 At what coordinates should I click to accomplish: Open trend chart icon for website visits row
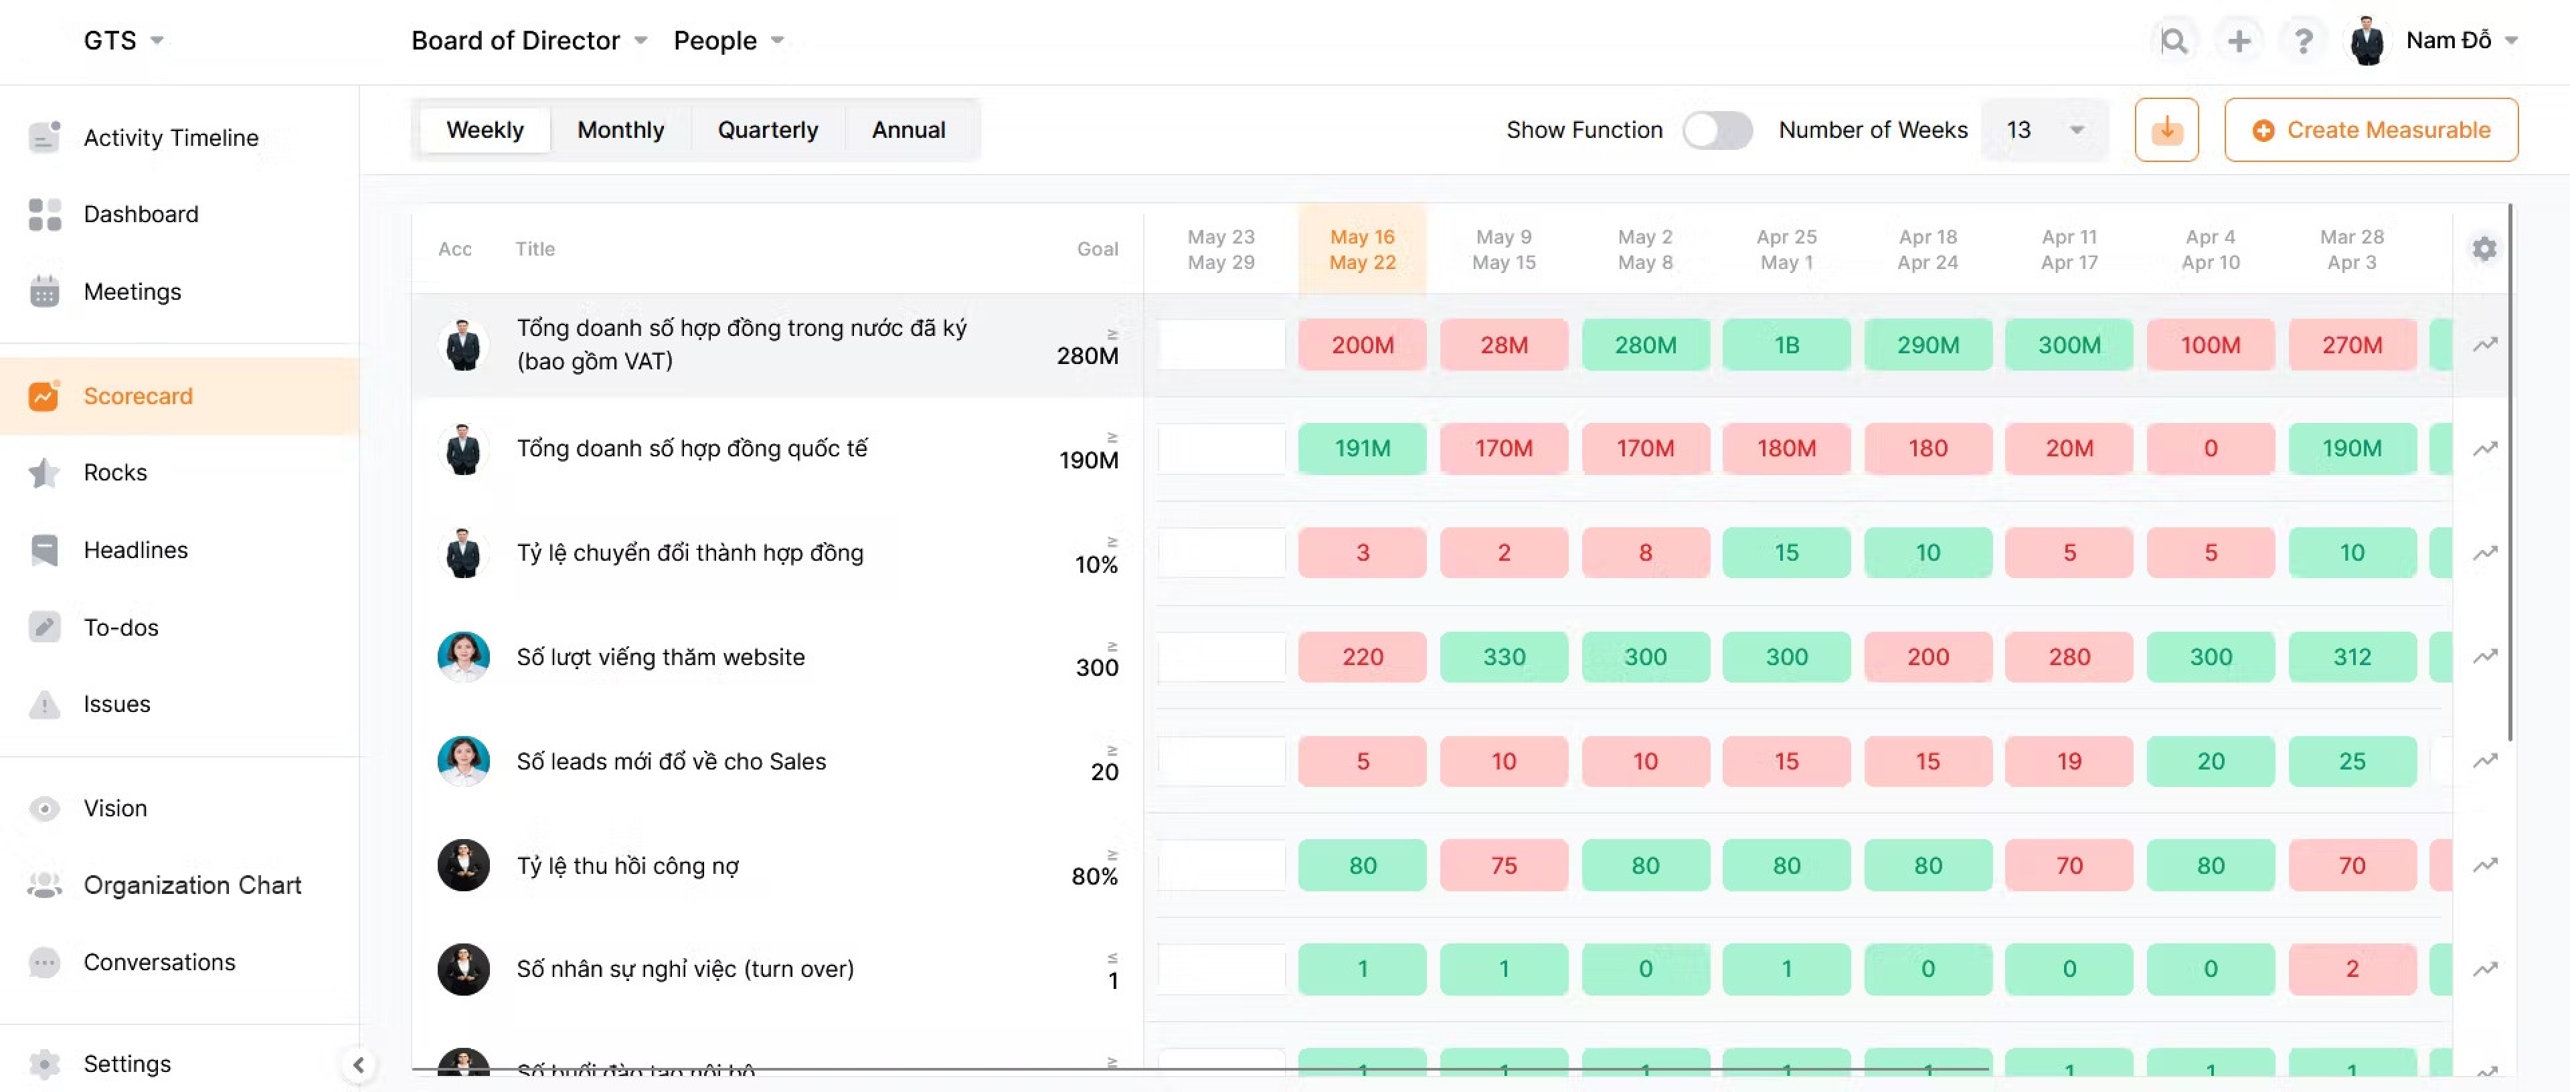pyautogui.click(x=2484, y=656)
